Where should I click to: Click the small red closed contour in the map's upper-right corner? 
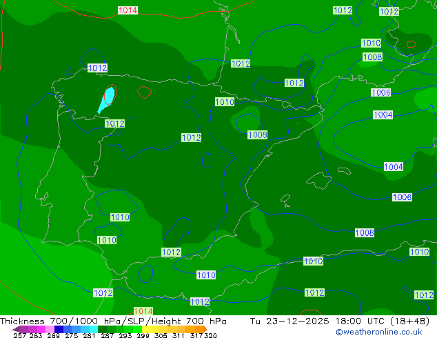point(411,44)
